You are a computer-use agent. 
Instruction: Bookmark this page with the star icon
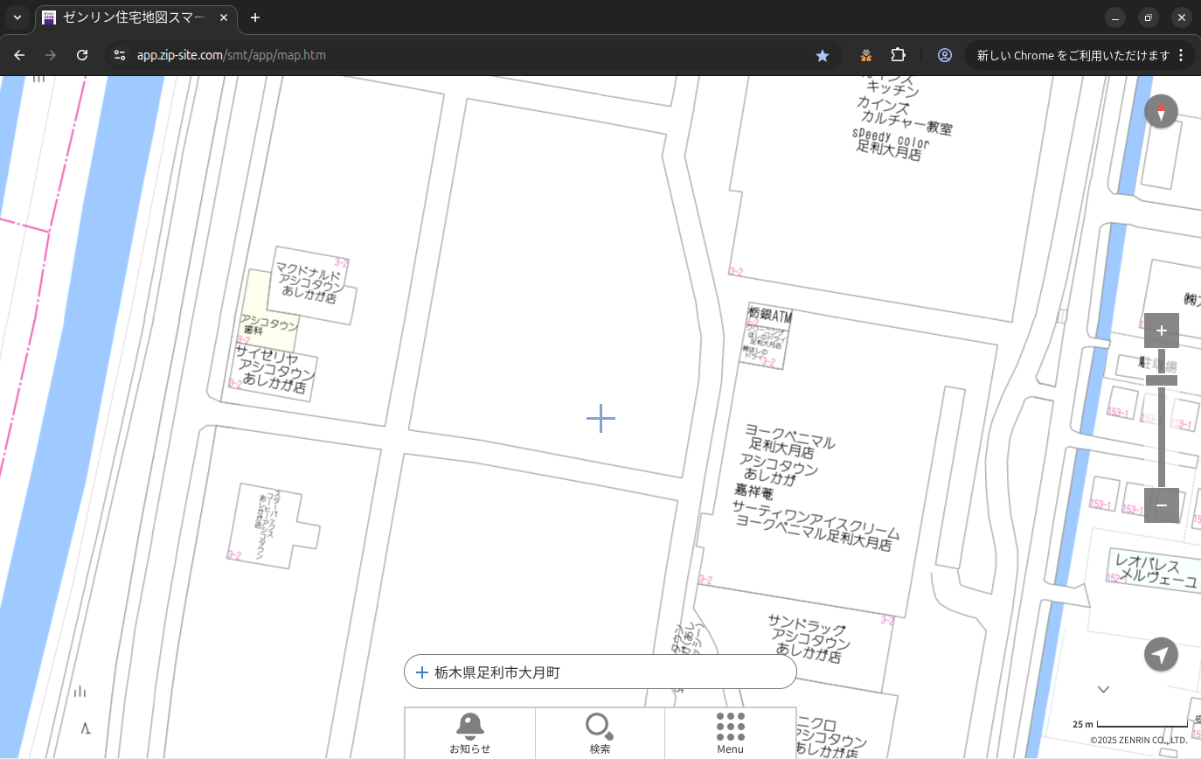pyautogui.click(x=823, y=55)
